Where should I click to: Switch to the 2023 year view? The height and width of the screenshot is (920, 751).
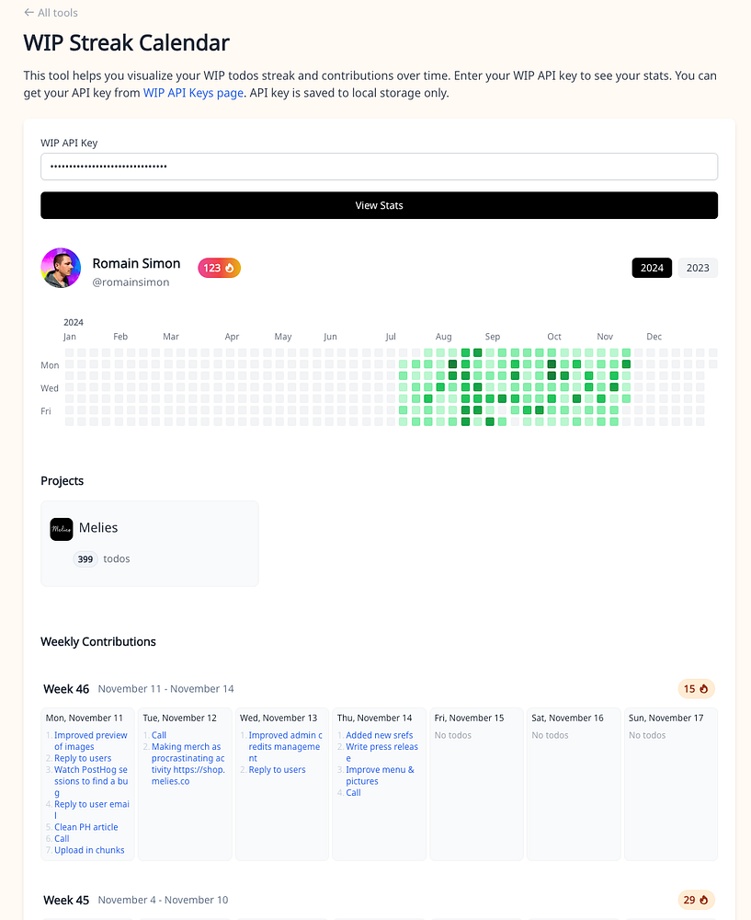click(698, 268)
